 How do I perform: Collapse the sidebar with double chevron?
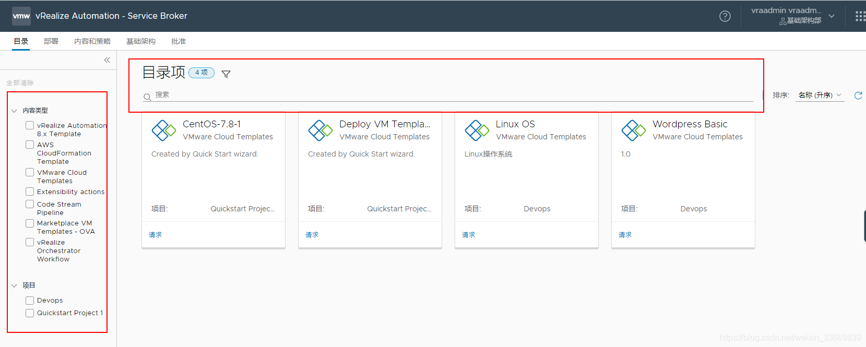pos(107,60)
